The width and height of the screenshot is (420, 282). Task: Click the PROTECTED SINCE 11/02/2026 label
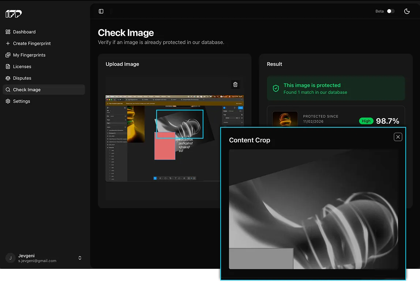pyautogui.click(x=320, y=119)
